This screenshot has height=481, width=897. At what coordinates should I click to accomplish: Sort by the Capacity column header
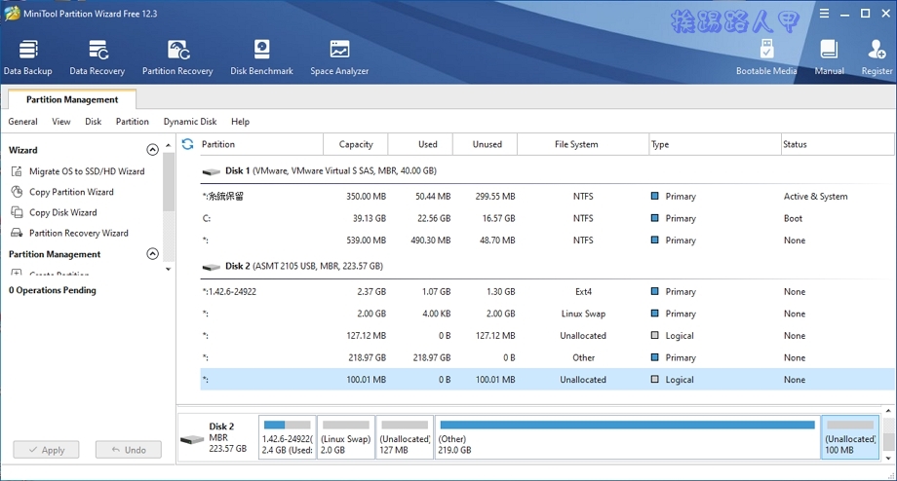tap(355, 144)
